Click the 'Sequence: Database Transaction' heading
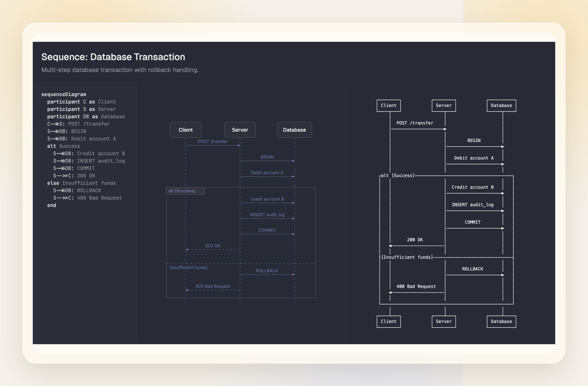This screenshot has height=386, width=588. coord(113,57)
